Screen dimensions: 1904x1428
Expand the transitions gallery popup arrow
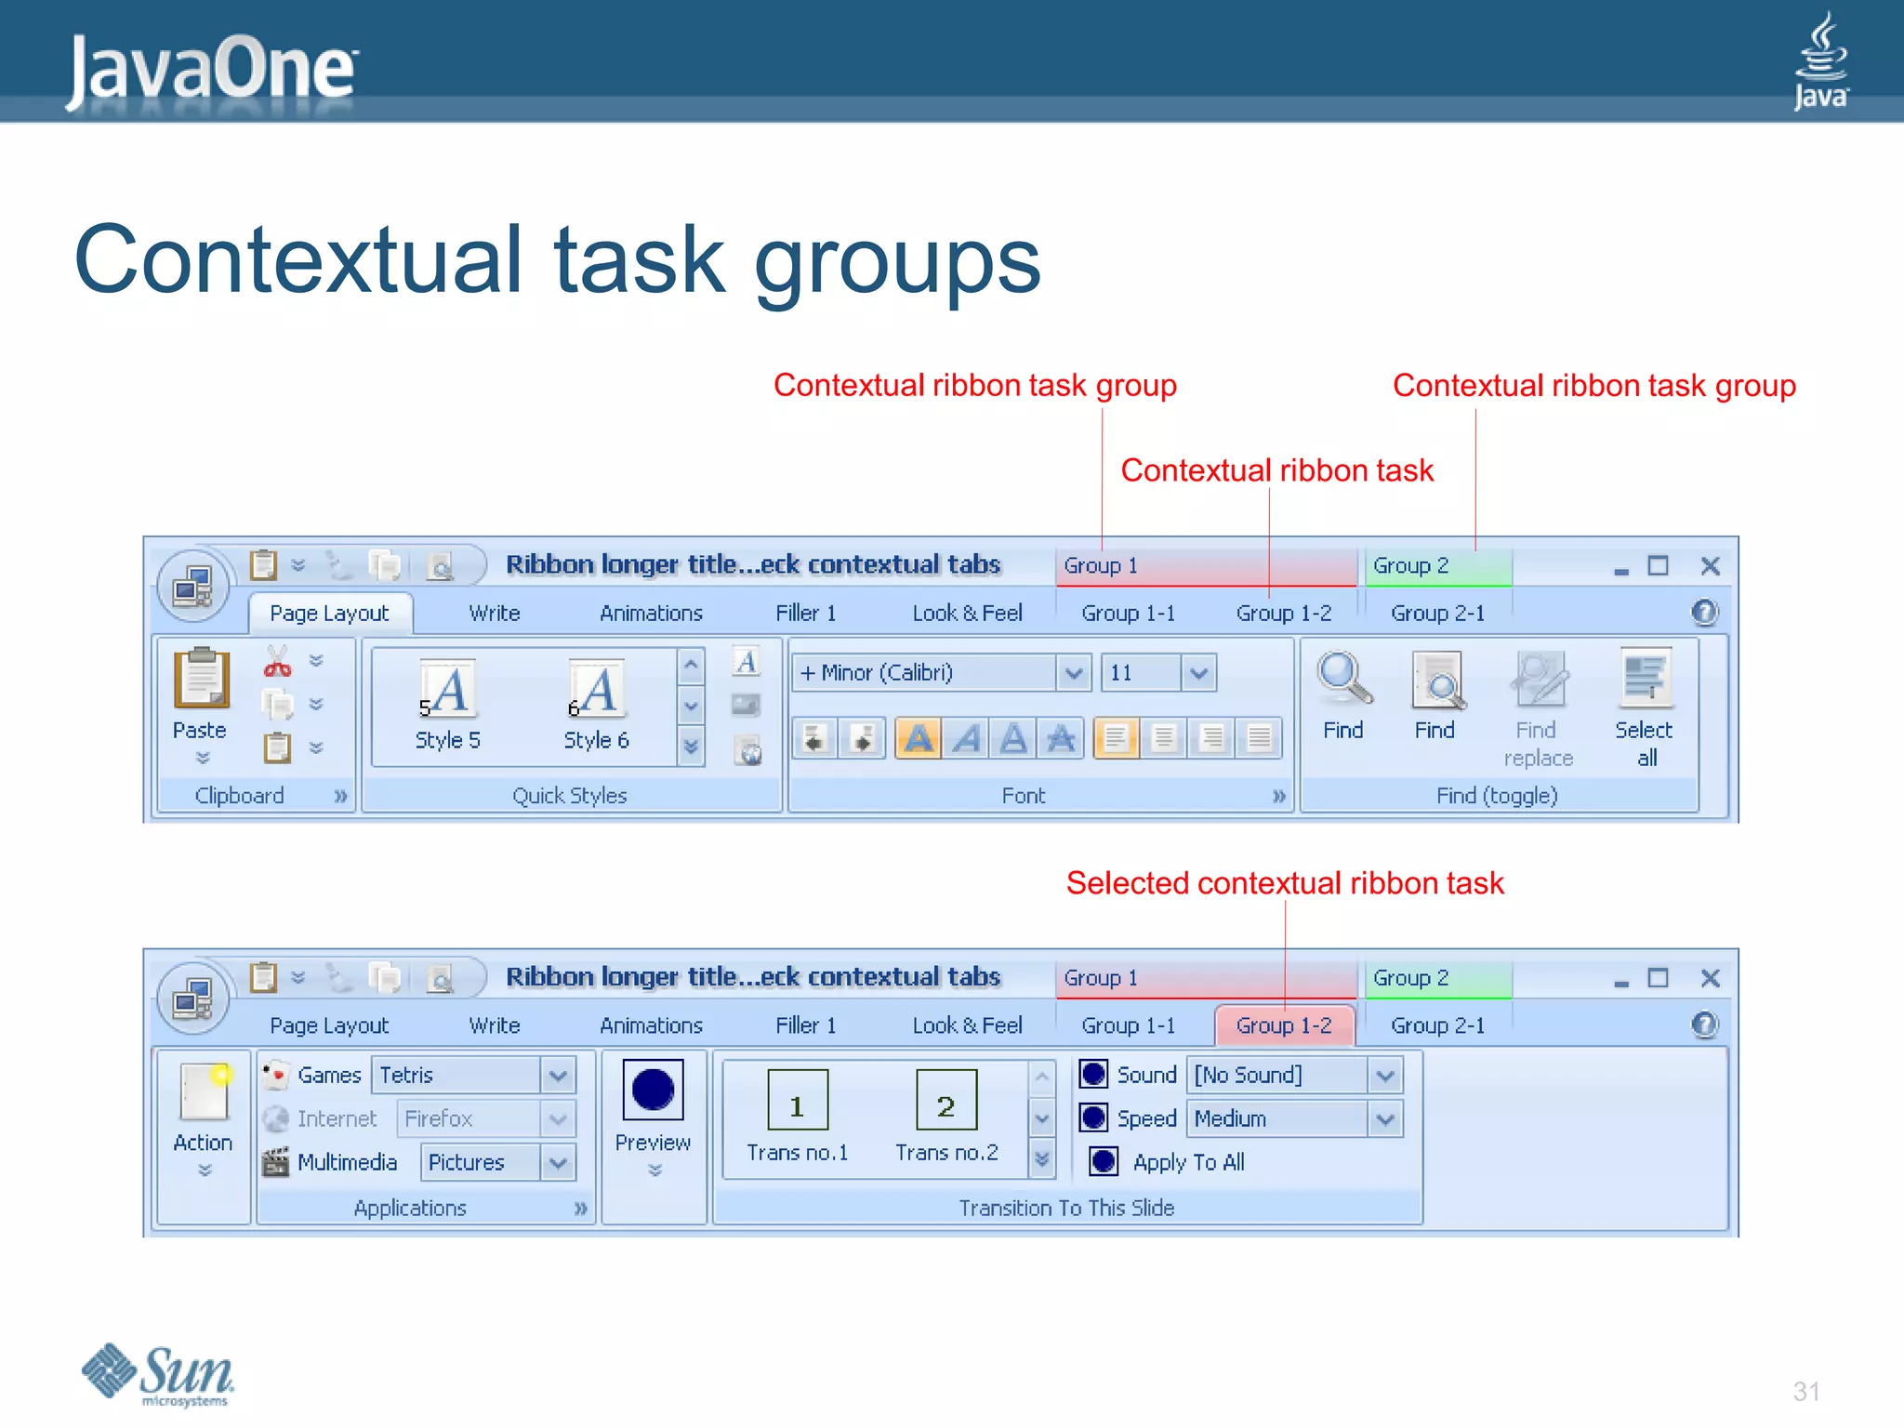1042,1159
